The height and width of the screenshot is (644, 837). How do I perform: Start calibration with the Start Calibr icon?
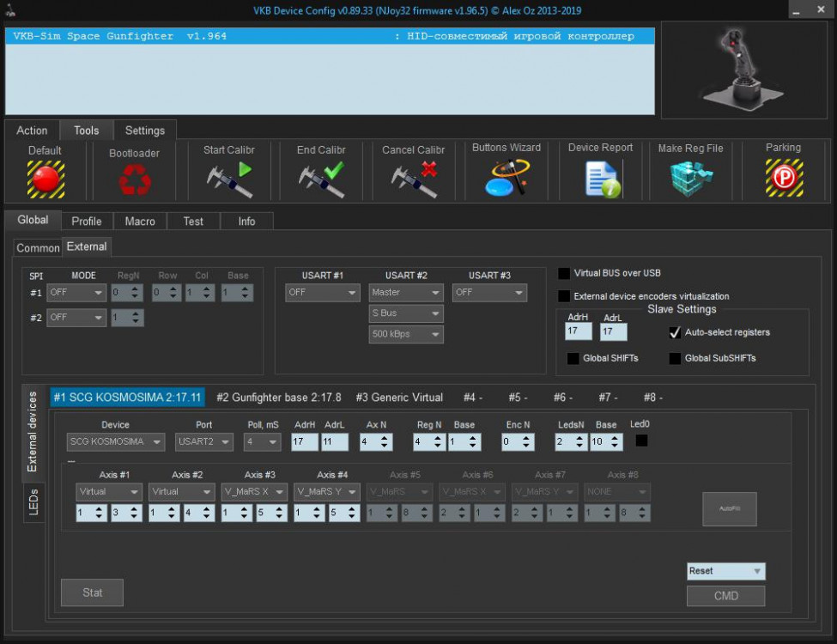[x=229, y=178]
